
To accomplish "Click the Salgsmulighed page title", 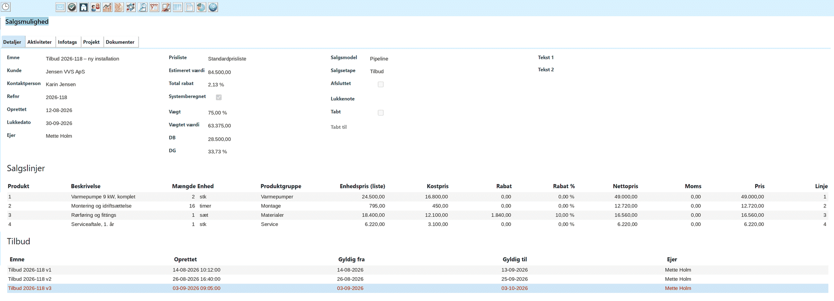I will (x=27, y=22).
